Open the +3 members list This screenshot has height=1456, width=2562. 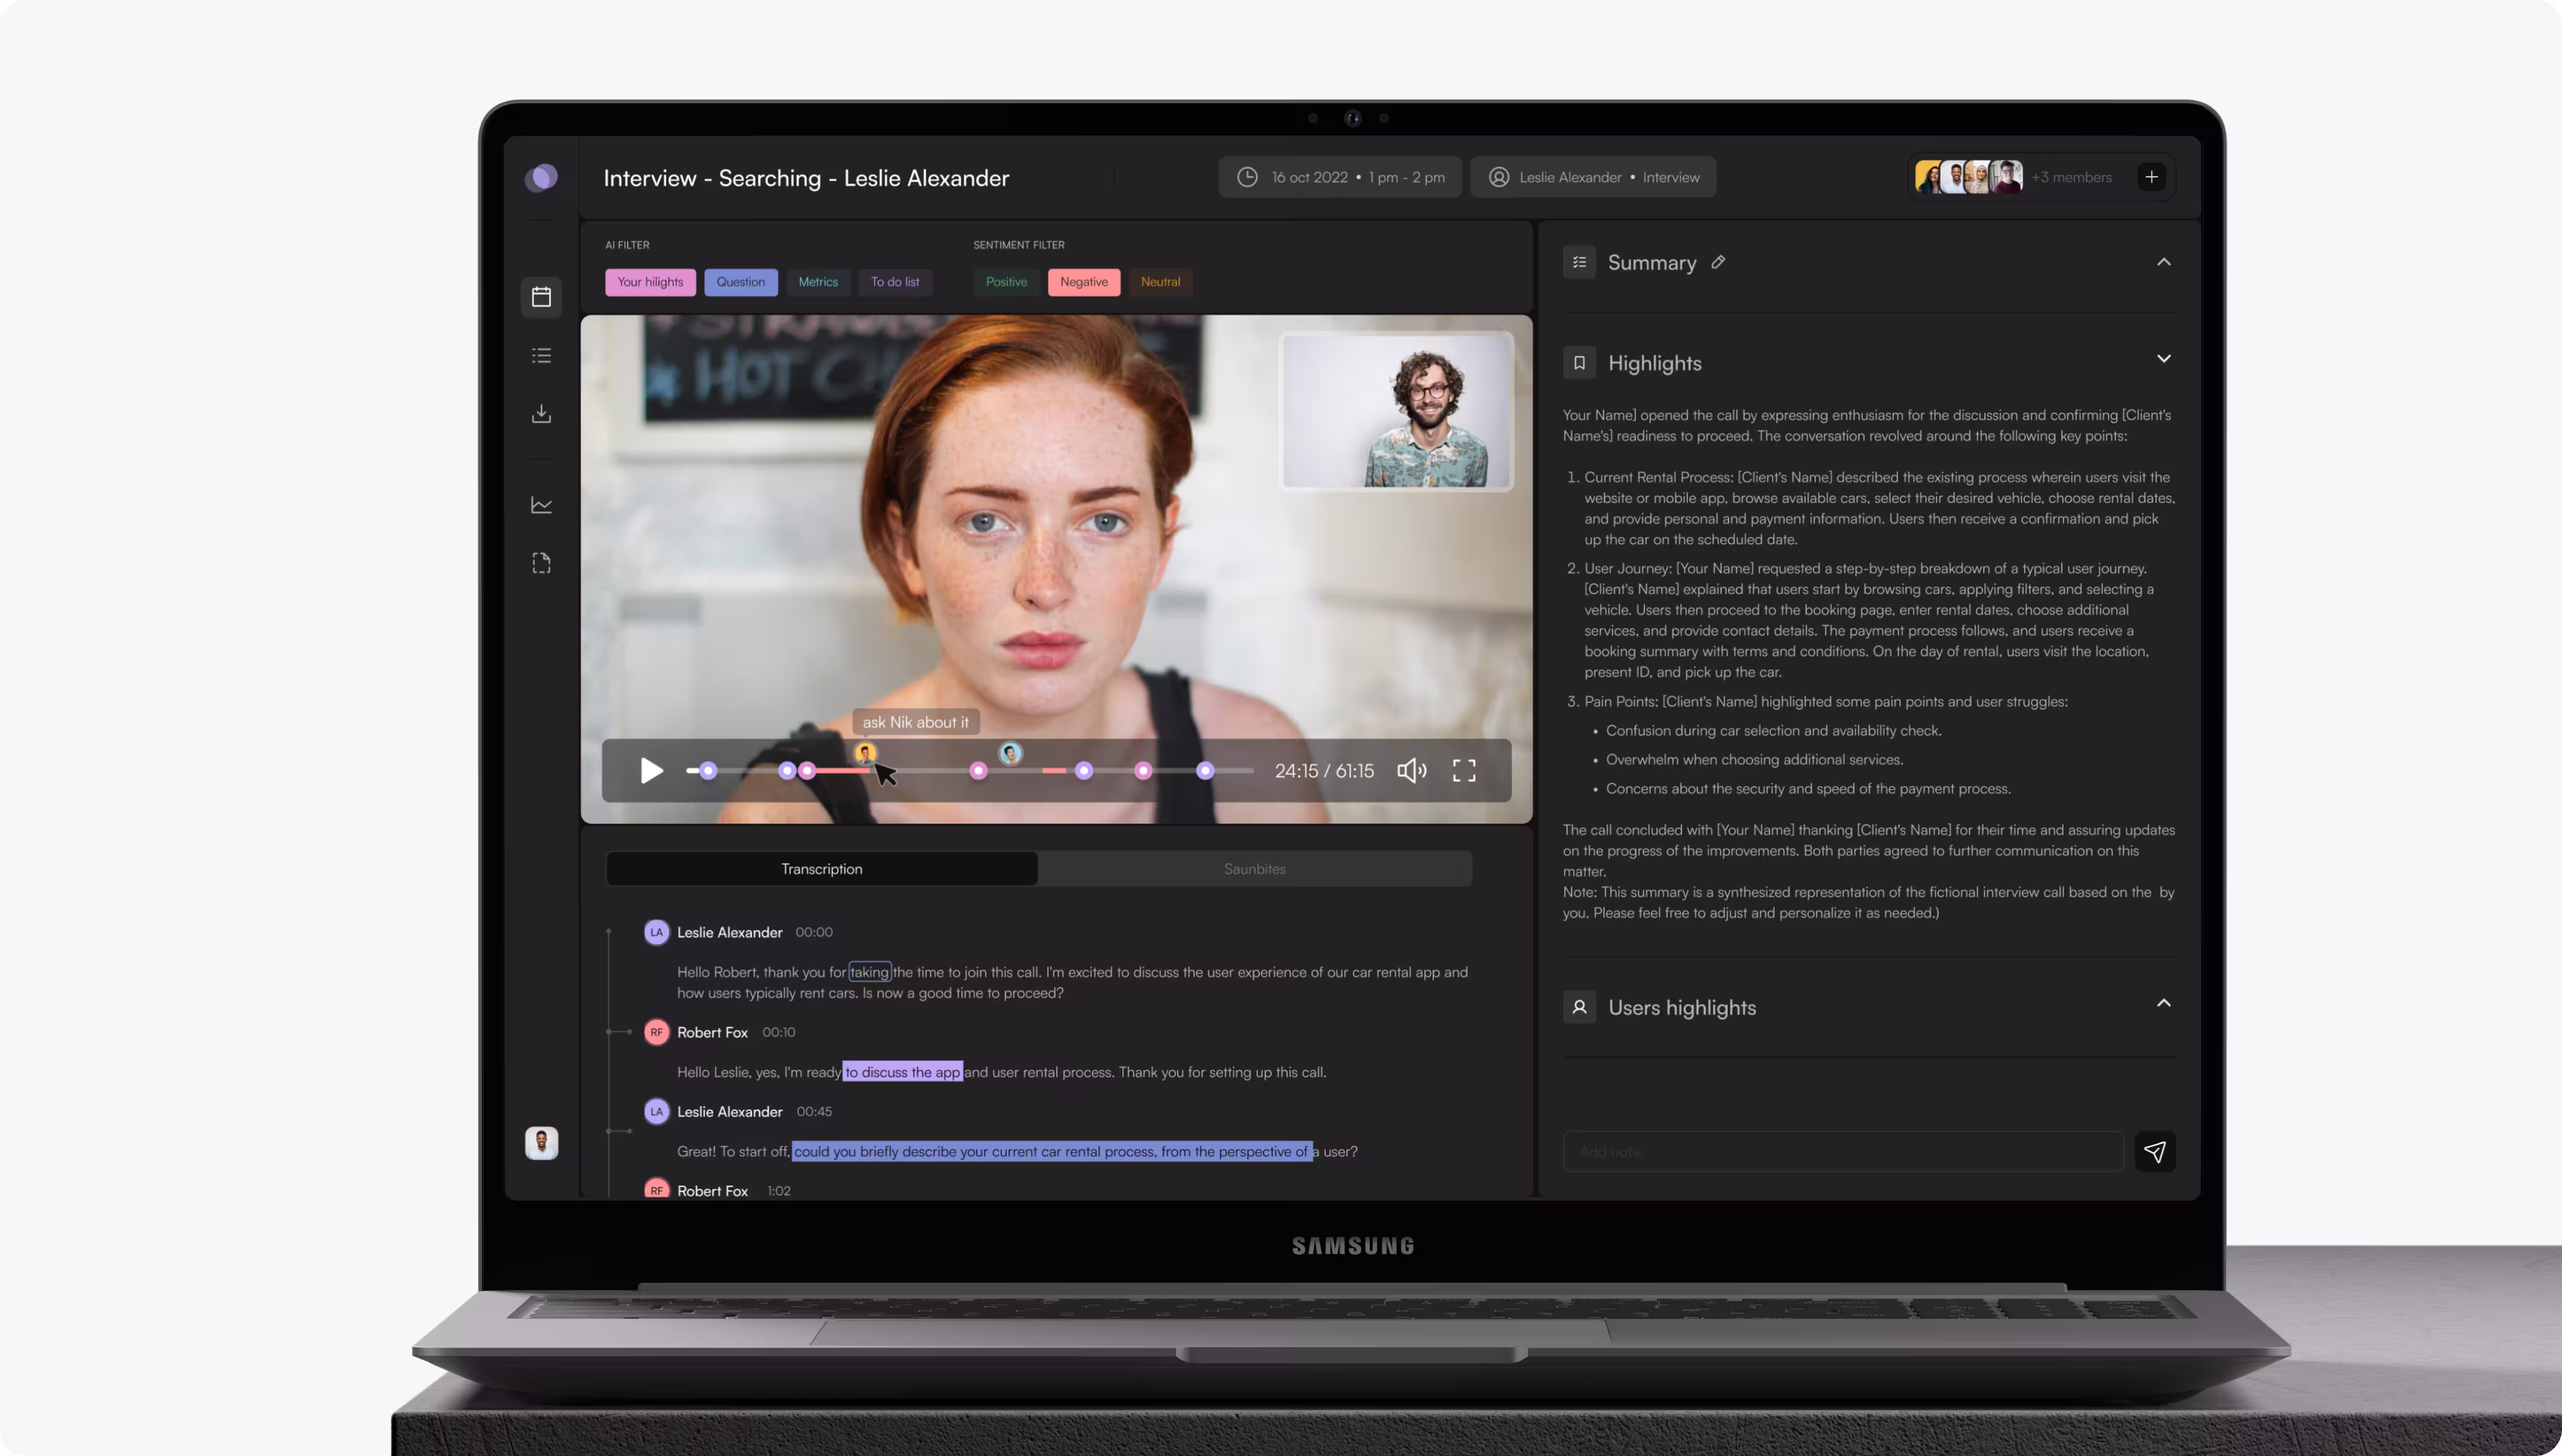[x=2072, y=177]
